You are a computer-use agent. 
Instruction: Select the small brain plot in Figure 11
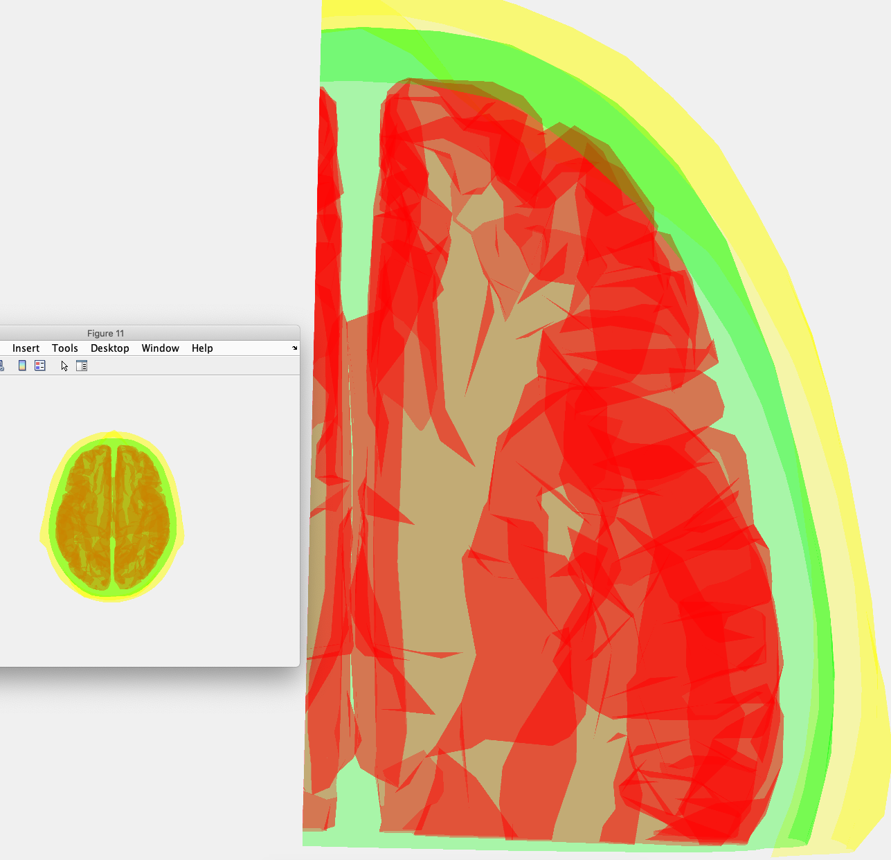[x=112, y=516]
